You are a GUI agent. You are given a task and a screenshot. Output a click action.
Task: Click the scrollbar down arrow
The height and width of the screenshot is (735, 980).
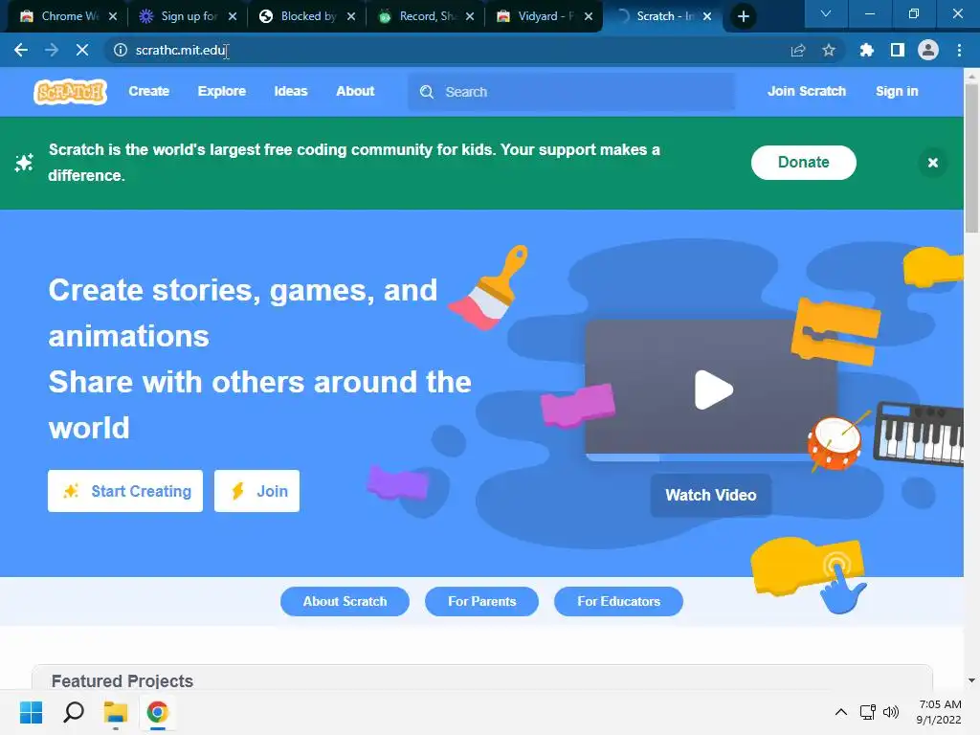coord(971,680)
